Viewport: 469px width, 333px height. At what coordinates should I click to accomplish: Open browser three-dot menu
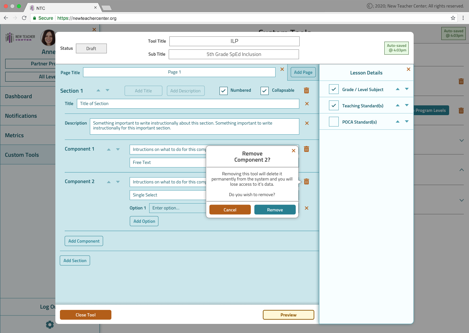[463, 18]
